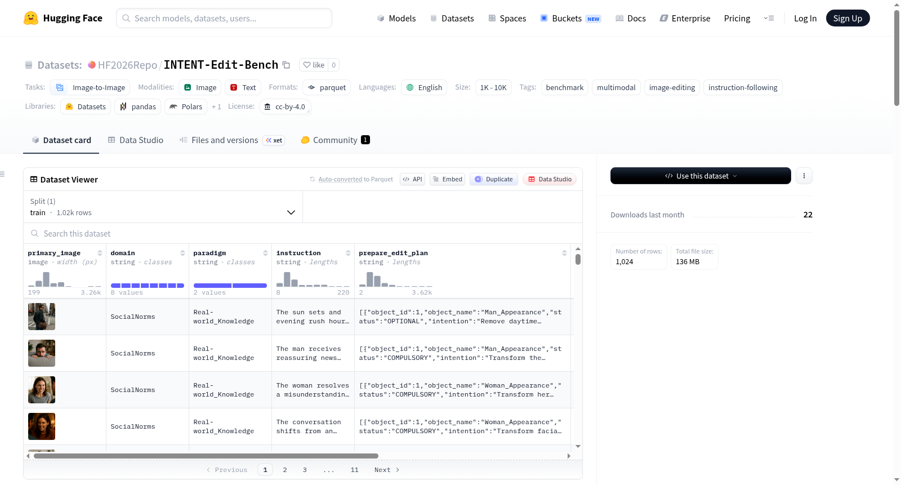Switch to the Community tab
This screenshot has height=485, width=901.
click(336, 140)
